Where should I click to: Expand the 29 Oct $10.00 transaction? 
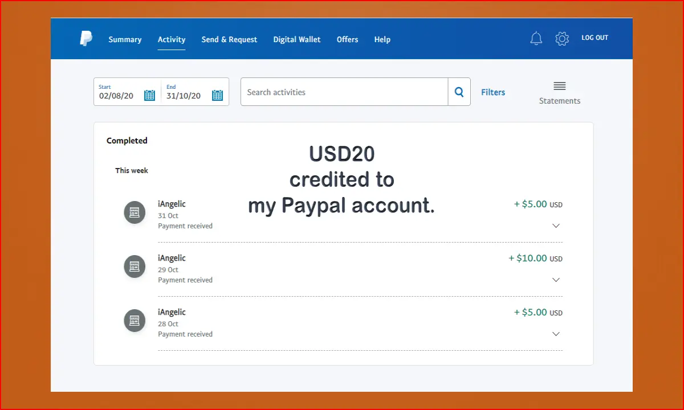(x=556, y=280)
